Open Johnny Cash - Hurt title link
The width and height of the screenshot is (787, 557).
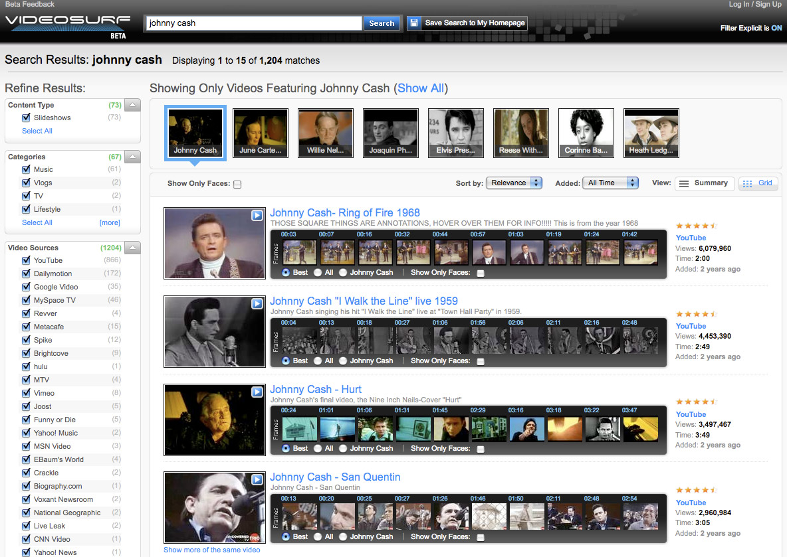(316, 389)
